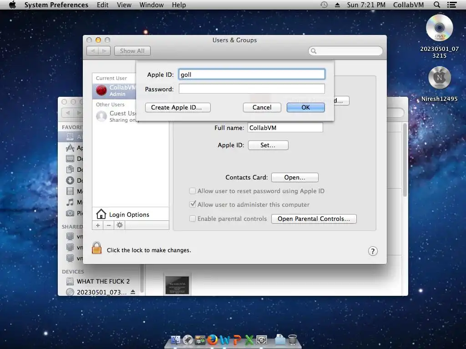Click the eject icon in the menu bar
Screen dimensions: 466x349
337,5
